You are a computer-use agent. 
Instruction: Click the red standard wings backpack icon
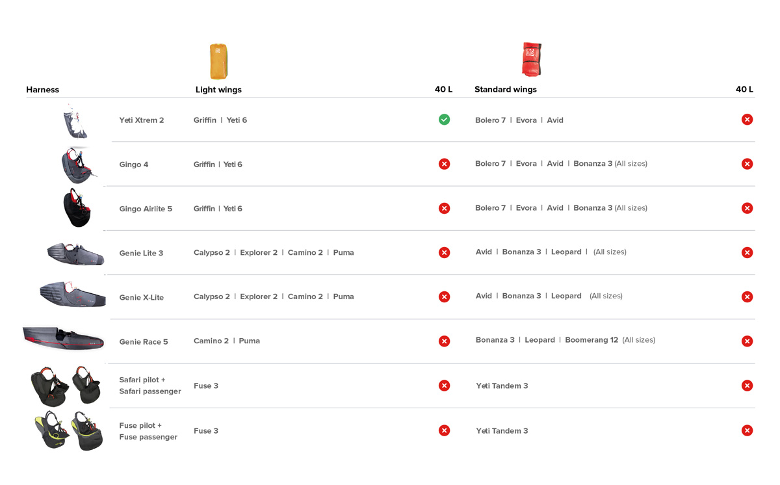(532, 60)
